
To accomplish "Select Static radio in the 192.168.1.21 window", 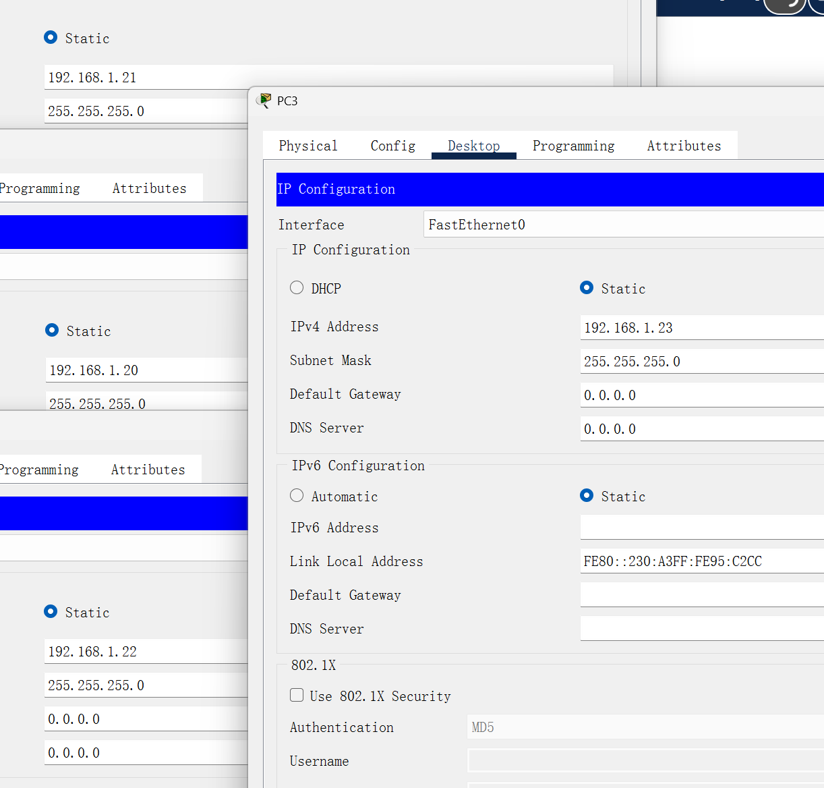I will click(x=51, y=38).
